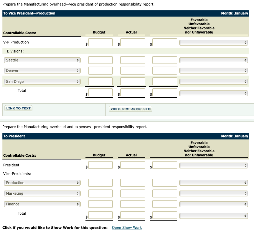
Task: Click VIDEO: SIMILAR PROBLEM button
Action: (130, 109)
